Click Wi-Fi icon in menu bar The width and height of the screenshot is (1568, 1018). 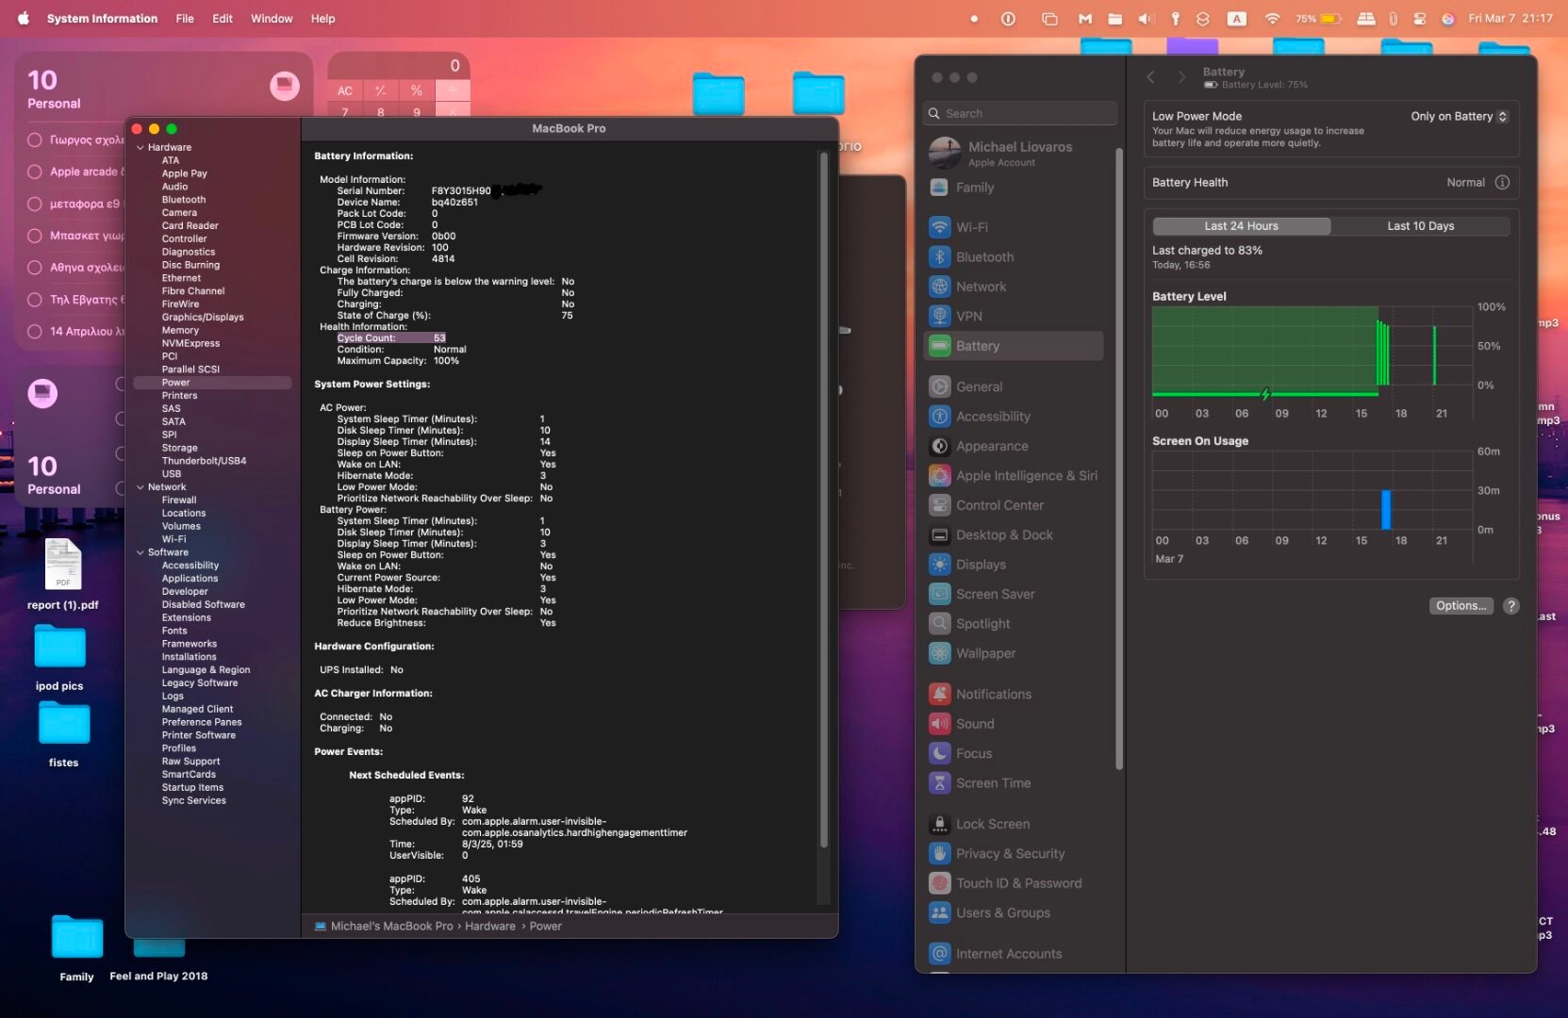1272,18
